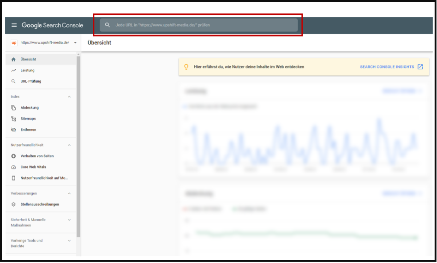Screen dimensions: 437x263
Task: Click the Sitemaps tree icon
Action: click(x=13, y=119)
